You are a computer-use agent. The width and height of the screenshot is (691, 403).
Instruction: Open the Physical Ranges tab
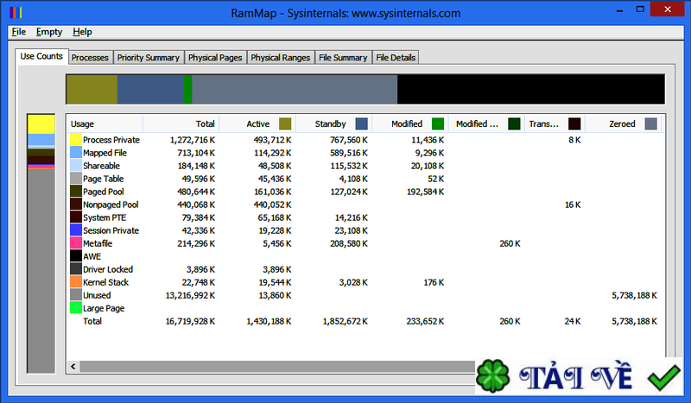click(280, 58)
